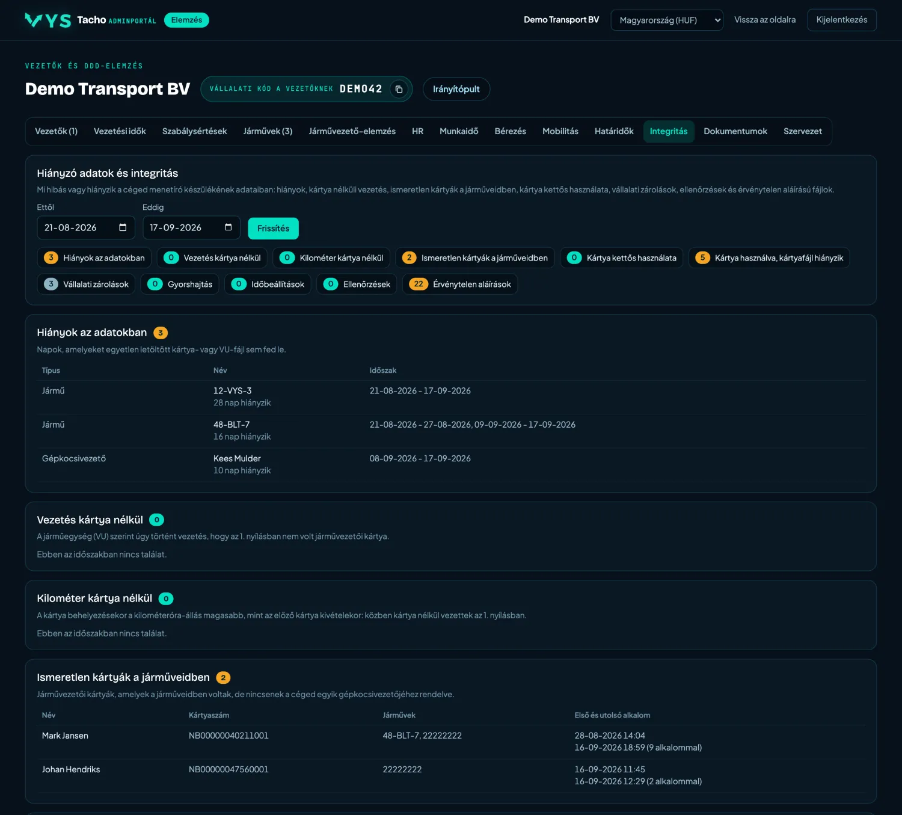Select the Bérezés tab

pyautogui.click(x=511, y=131)
